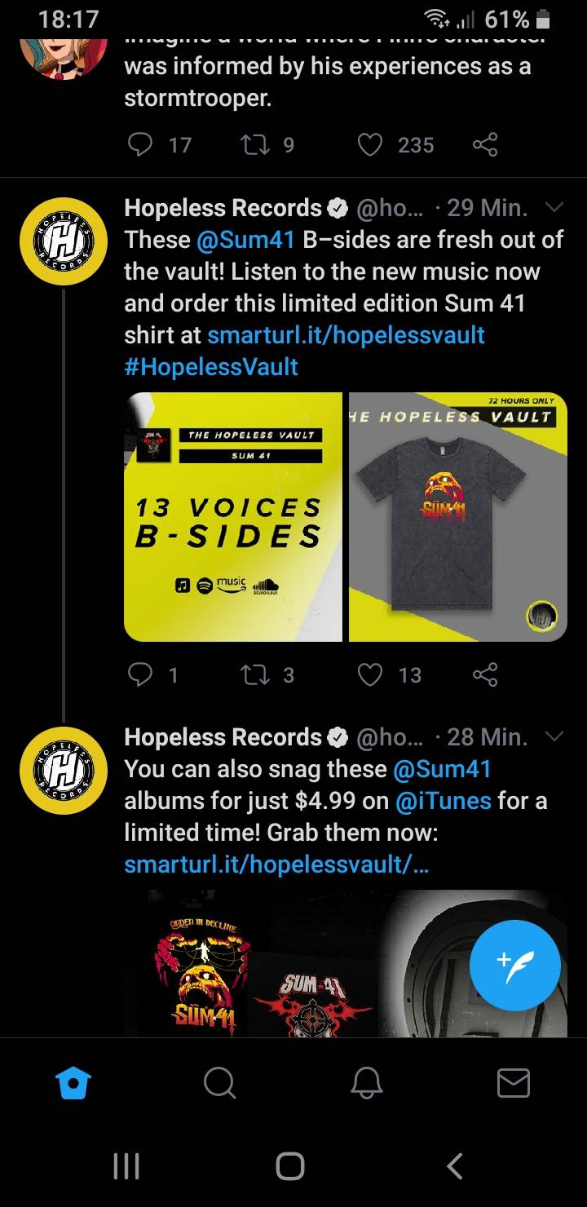Image resolution: width=587 pixels, height=1207 pixels.
Task: Expand options arrow on the 28 Min. tweet
Action: click(x=554, y=737)
